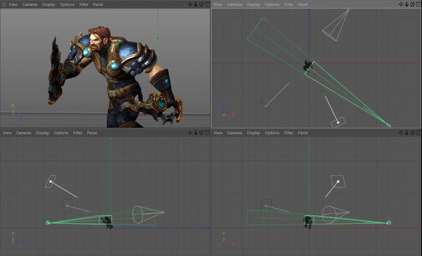Open Panel menu in front-view viewport

click(303, 133)
